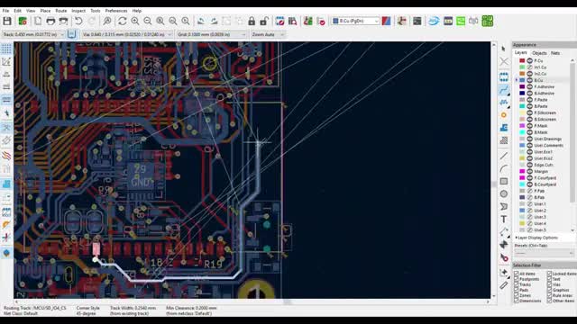Viewport: 577px width, 324px height.
Task: Toggle the Vias selection filter checkbox
Action: click(x=549, y=284)
